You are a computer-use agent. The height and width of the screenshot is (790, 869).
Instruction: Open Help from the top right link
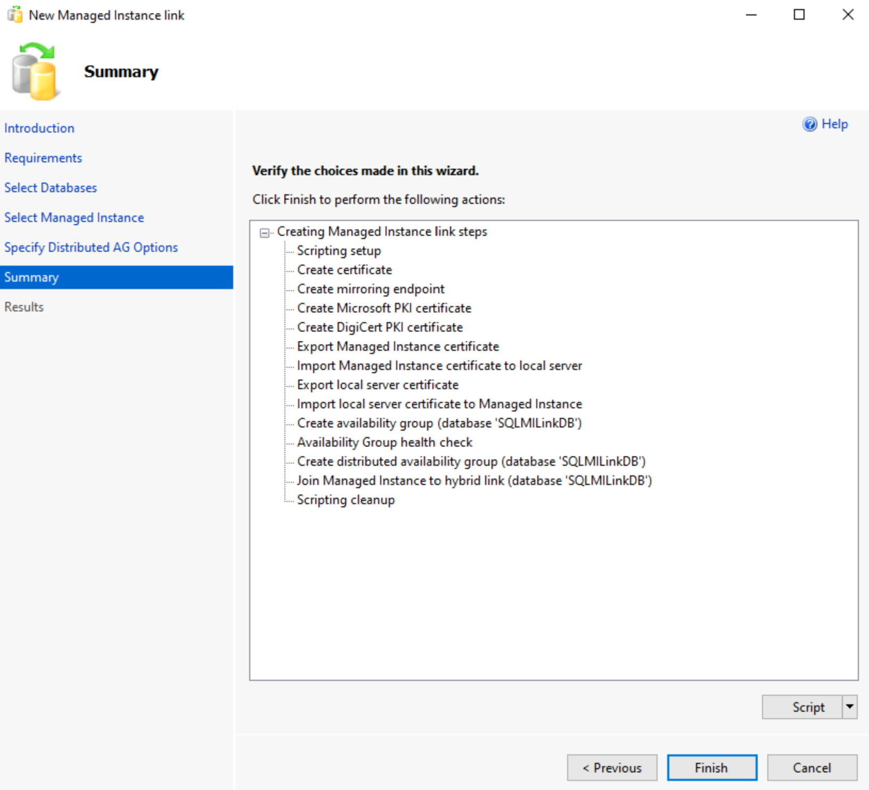click(x=833, y=124)
